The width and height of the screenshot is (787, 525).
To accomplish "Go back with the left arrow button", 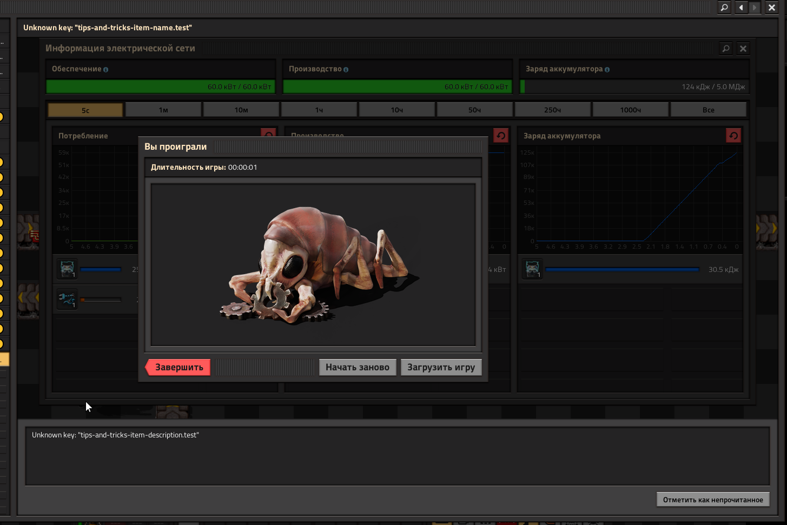I will (x=740, y=8).
